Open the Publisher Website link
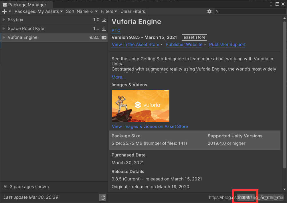 point(184,45)
